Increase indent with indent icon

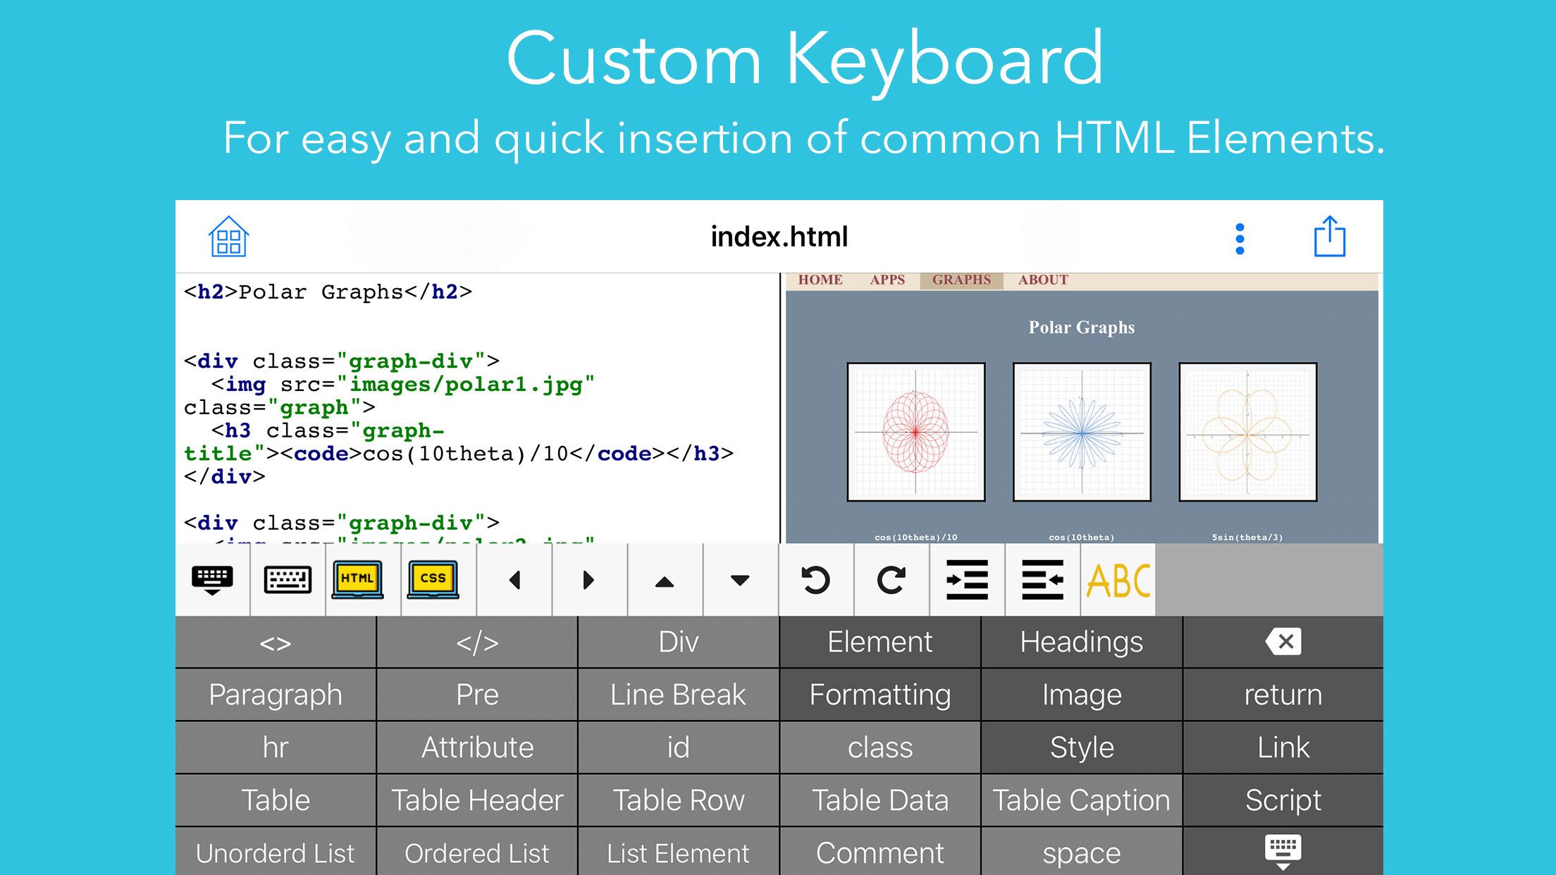point(967,580)
